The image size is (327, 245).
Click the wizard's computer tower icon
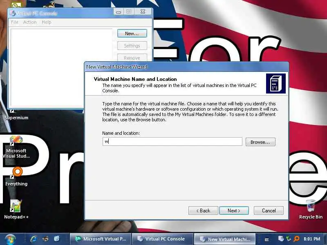(275, 83)
